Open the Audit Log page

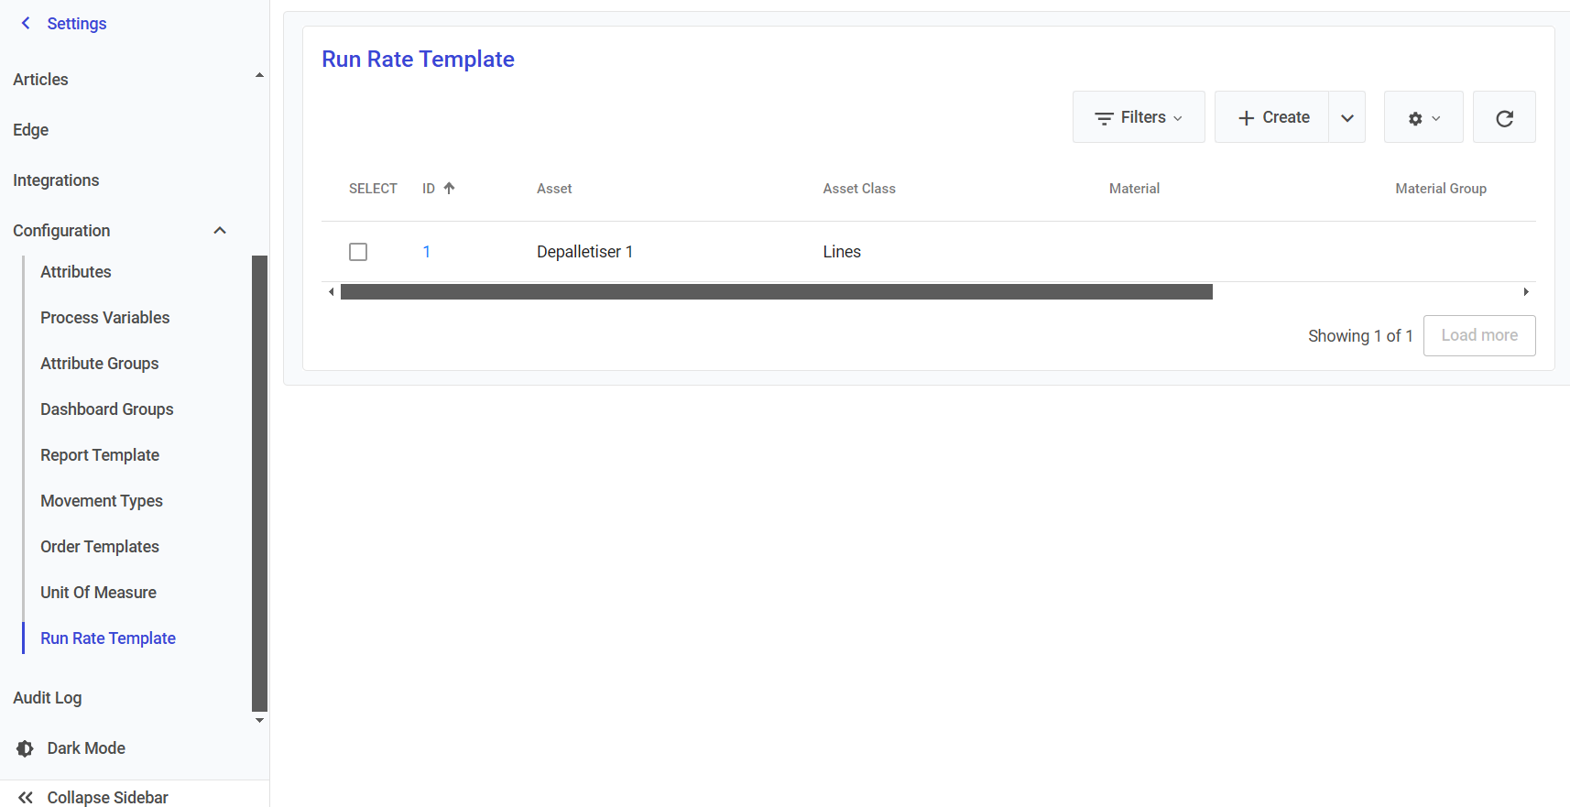[x=48, y=698]
